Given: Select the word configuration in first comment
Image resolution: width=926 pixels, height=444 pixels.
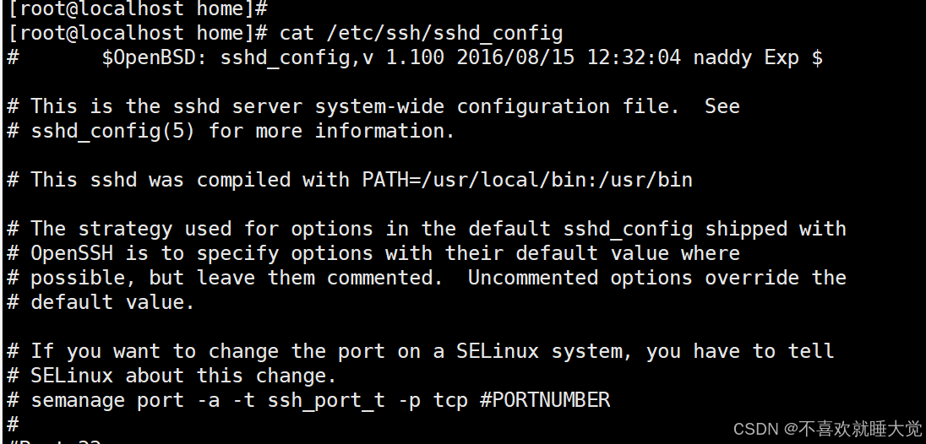Looking at the screenshot, I should point(533,106).
